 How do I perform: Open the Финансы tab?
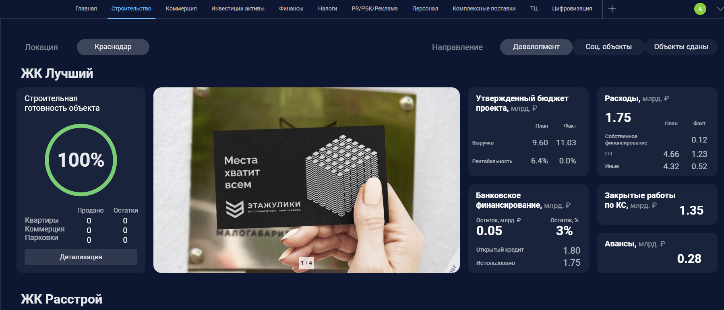pyautogui.click(x=291, y=9)
